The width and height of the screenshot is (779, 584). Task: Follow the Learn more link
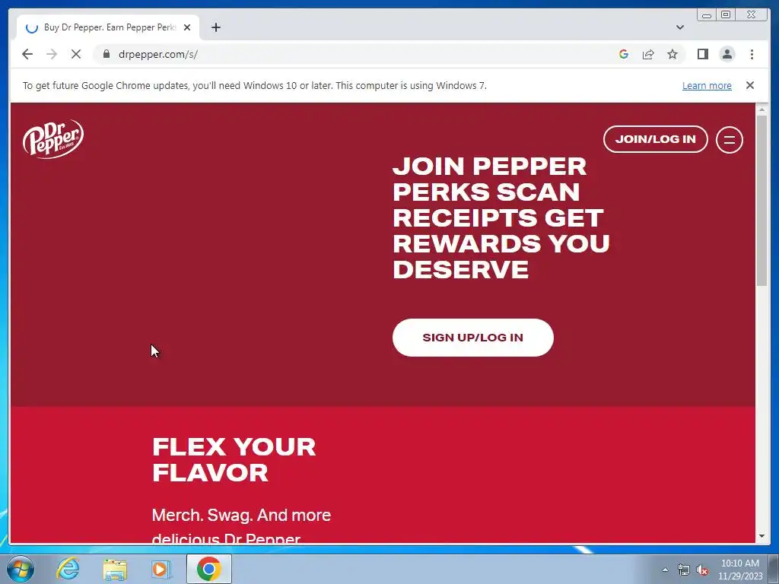click(x=707, y=85)
